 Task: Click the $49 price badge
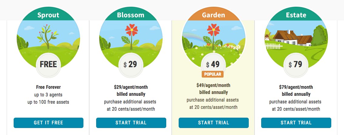[x=213, y=64]
